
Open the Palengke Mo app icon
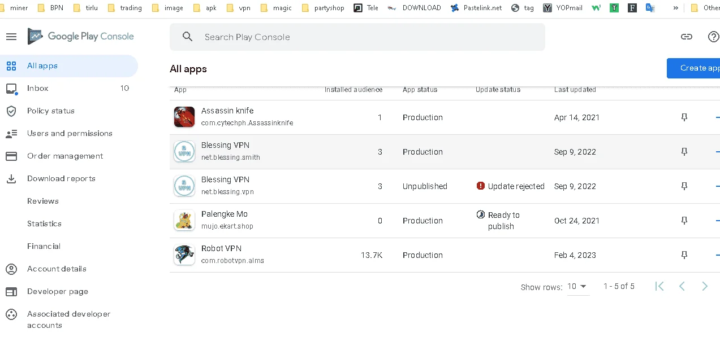point(184,220)
